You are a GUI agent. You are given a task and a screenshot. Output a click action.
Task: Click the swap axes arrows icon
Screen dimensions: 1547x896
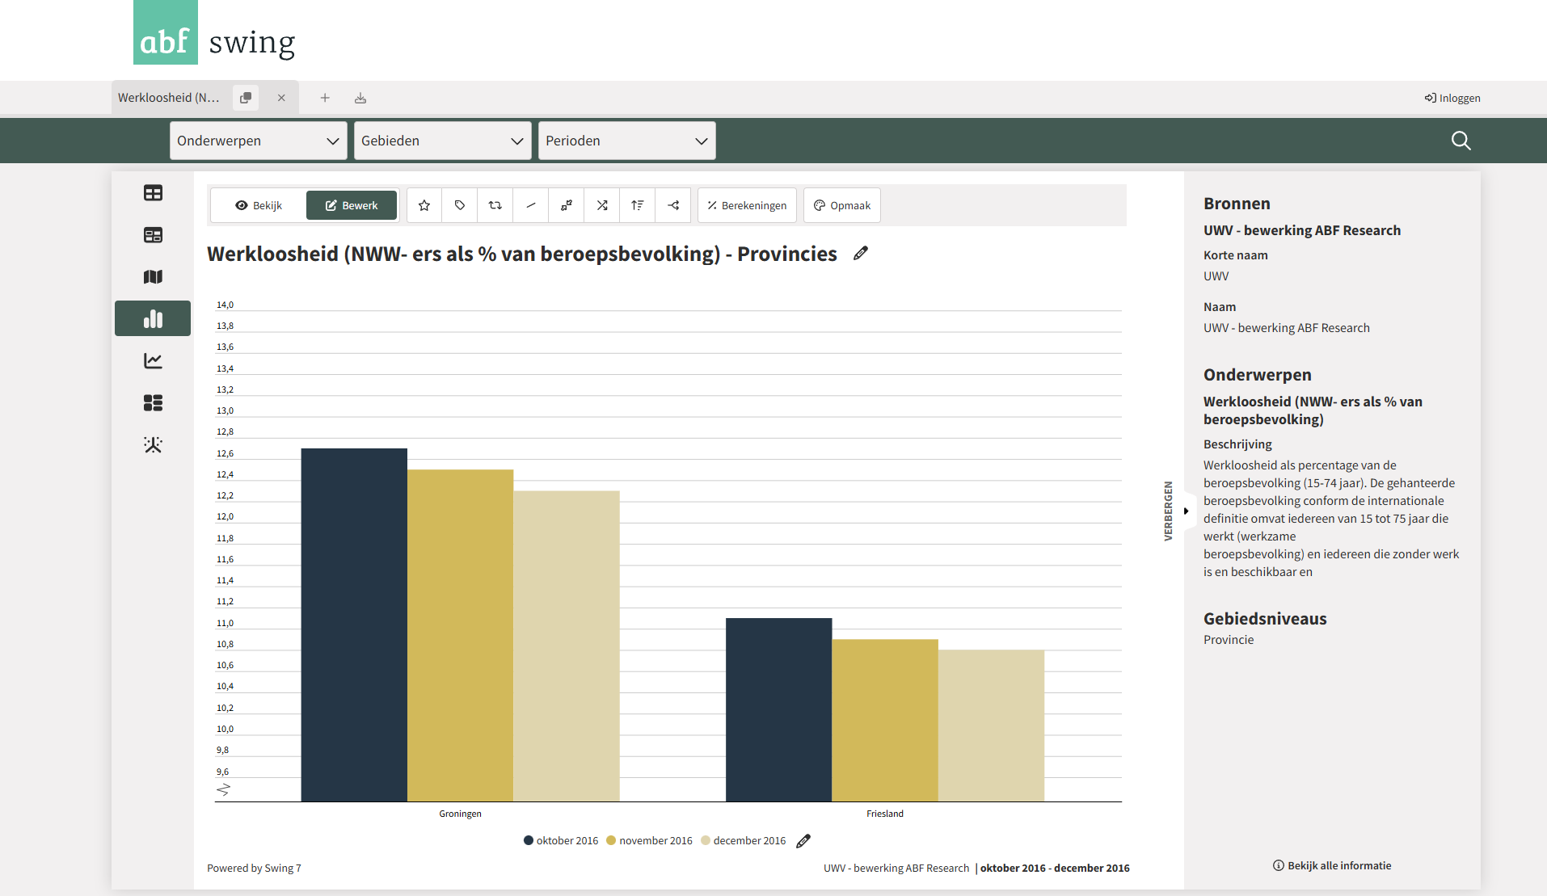point(495,205)
